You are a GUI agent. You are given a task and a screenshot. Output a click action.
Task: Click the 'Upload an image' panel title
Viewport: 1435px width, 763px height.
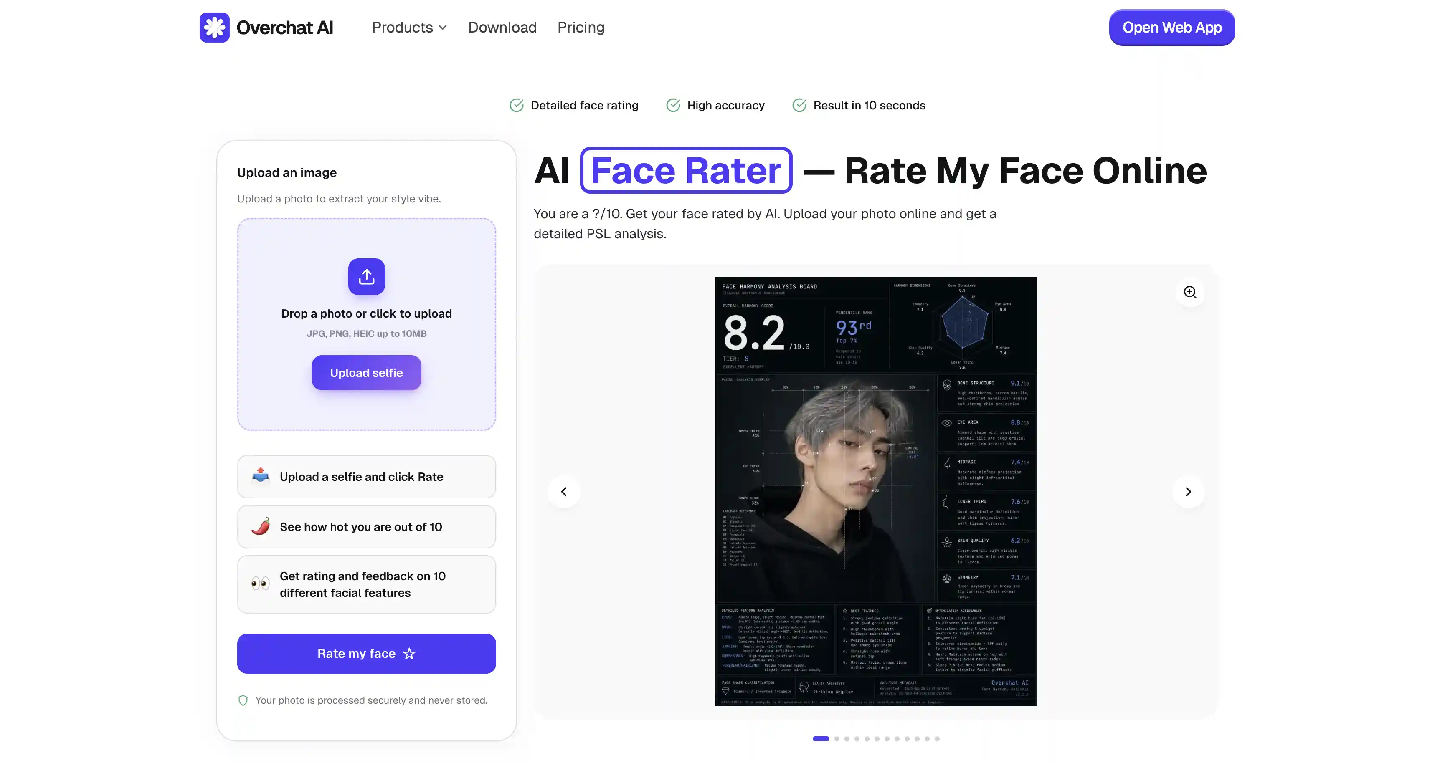click(x=287, y=173)
